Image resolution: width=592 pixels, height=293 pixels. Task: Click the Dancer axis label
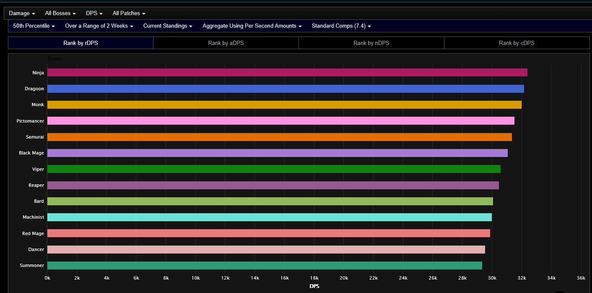point(36,250)
